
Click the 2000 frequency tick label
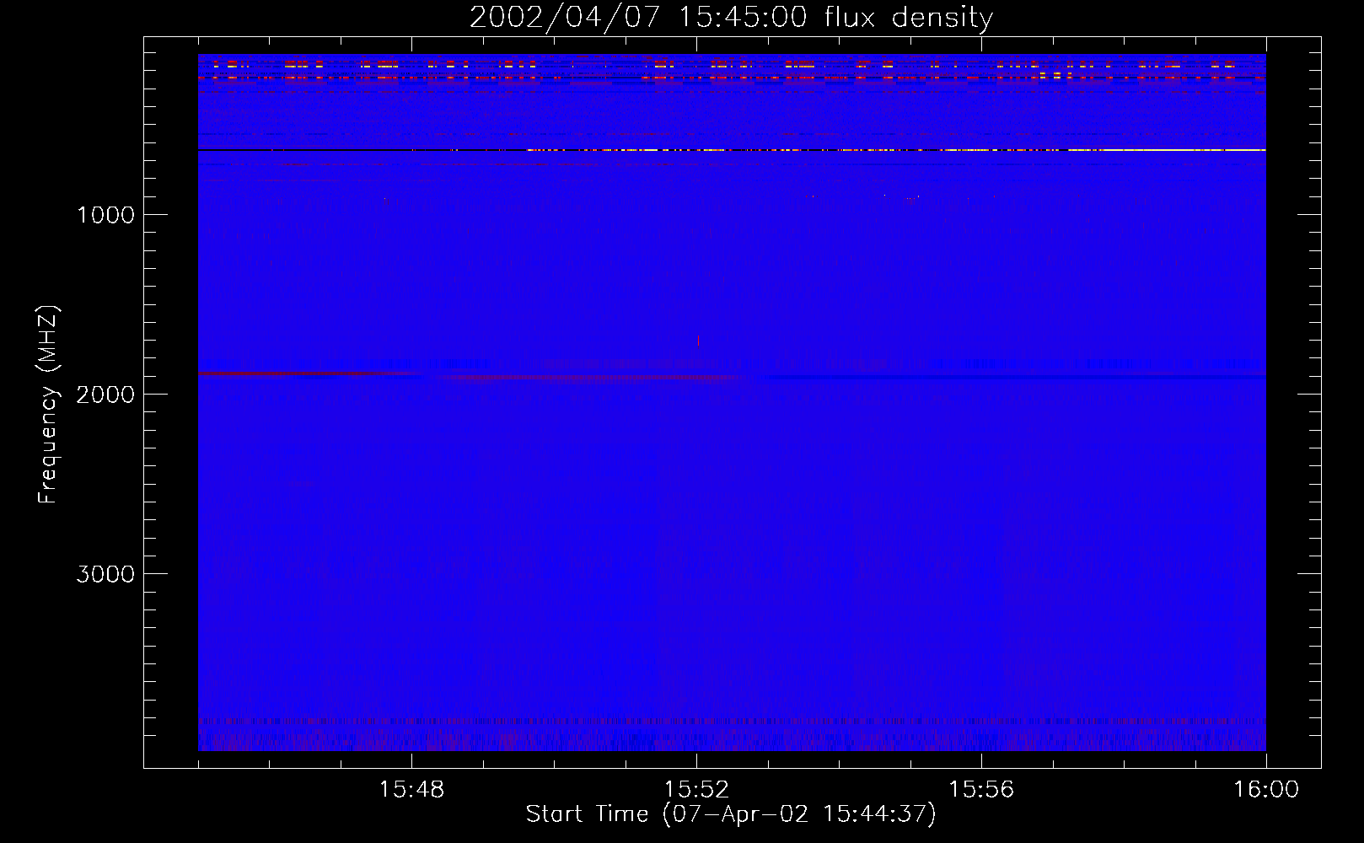click(x=105, y=395)
